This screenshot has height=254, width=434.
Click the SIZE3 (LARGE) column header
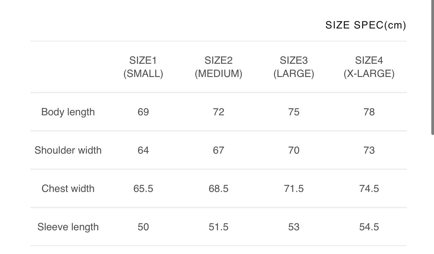[294, 67]
